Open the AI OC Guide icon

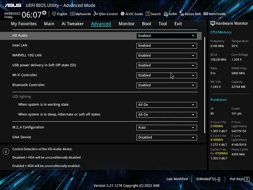122,14
